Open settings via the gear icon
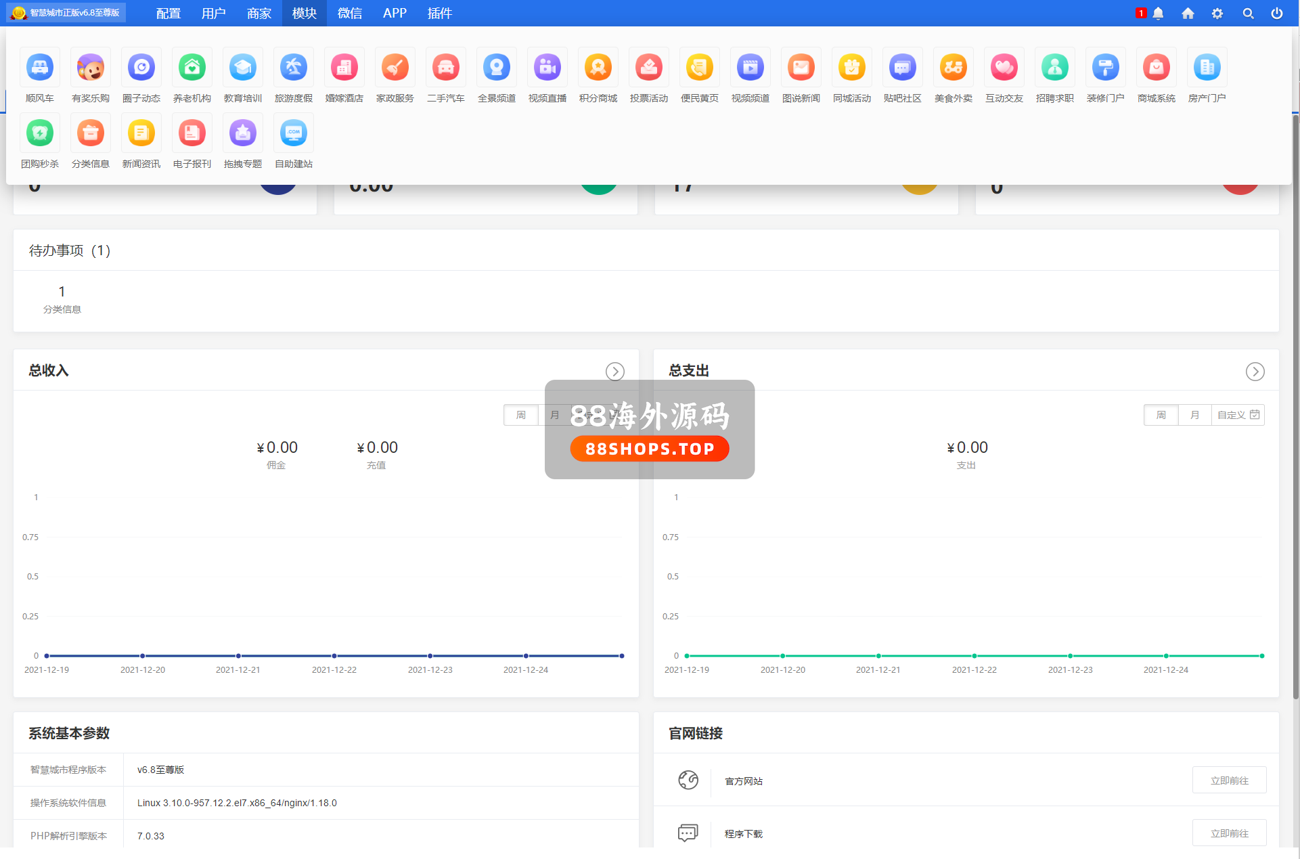1300x859 pixels. point(1217,14)
